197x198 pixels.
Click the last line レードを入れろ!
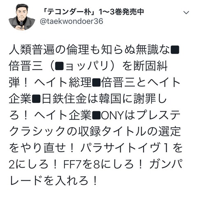click(53, 181)
